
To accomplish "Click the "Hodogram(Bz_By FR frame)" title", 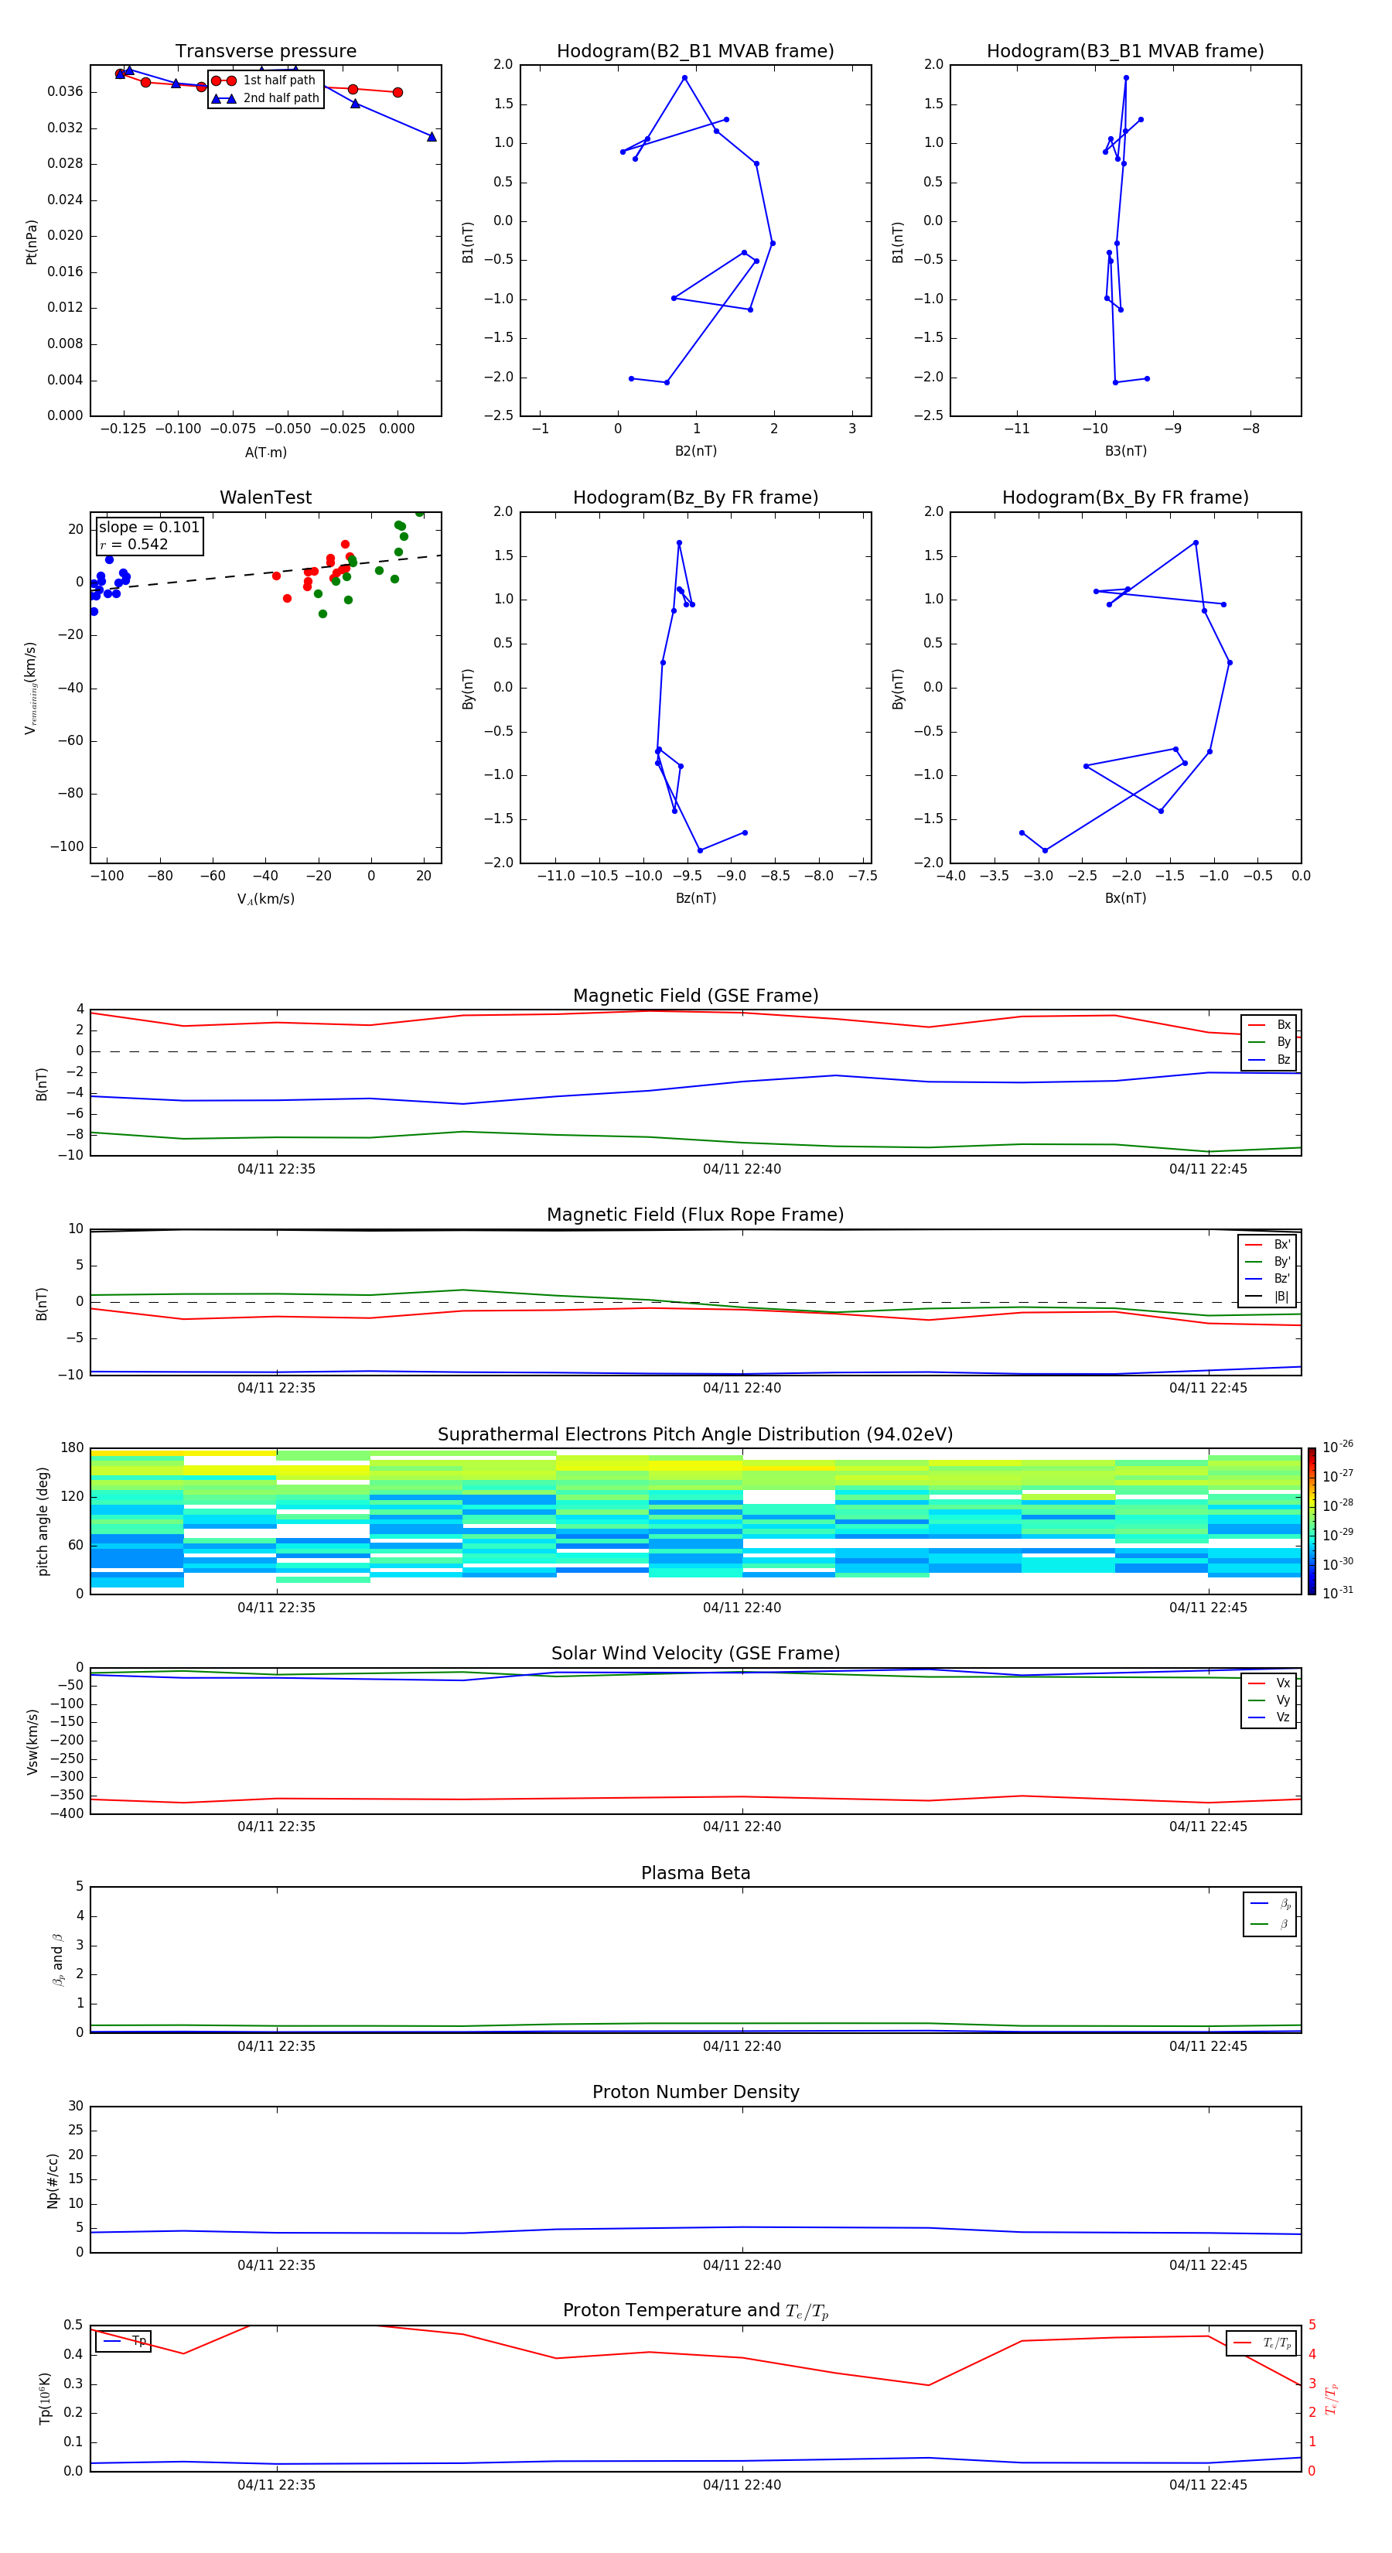I will pyautogui.click(x=695, y=497).
